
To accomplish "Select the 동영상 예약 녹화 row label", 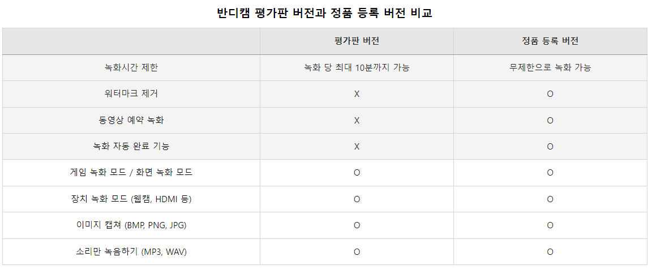I will click(131, 121).
